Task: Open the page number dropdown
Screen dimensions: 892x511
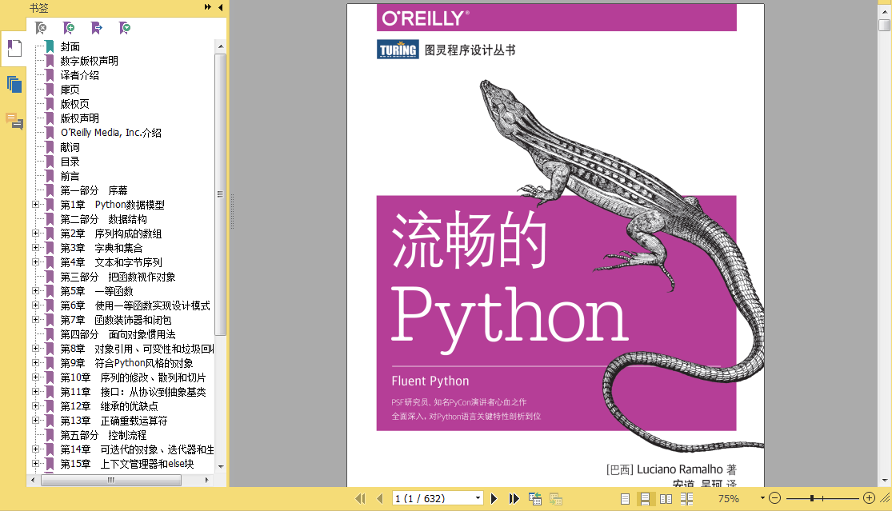Action: (x=478, y=498)
